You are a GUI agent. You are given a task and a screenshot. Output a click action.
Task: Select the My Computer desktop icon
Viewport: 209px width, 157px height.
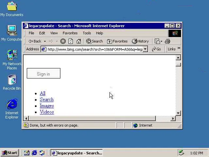point(11,33)
